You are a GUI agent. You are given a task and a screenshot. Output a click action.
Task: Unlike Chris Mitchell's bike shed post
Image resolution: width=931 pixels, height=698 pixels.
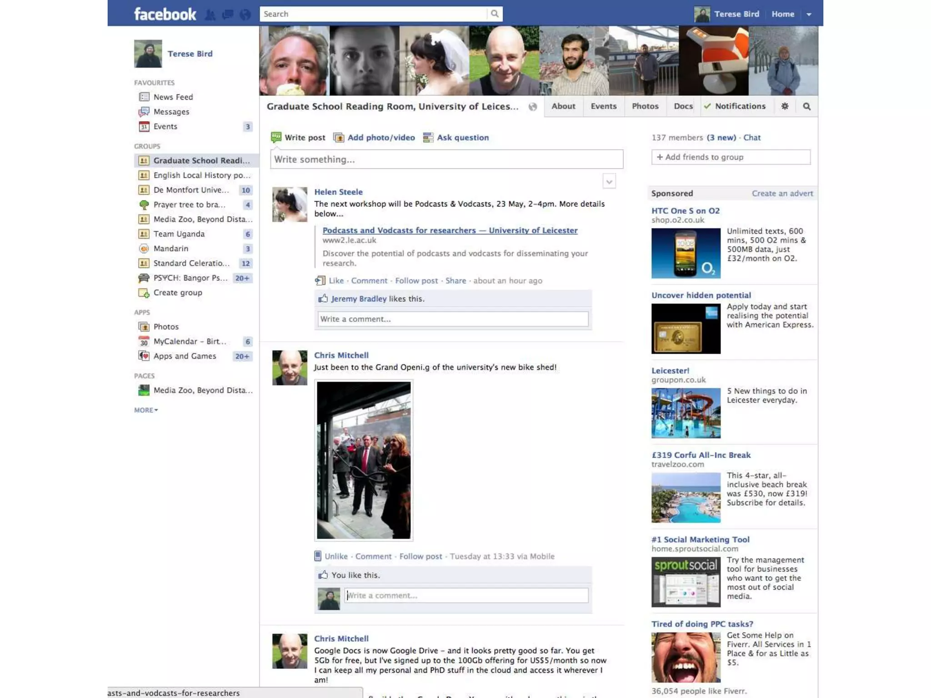pos(336,556)
